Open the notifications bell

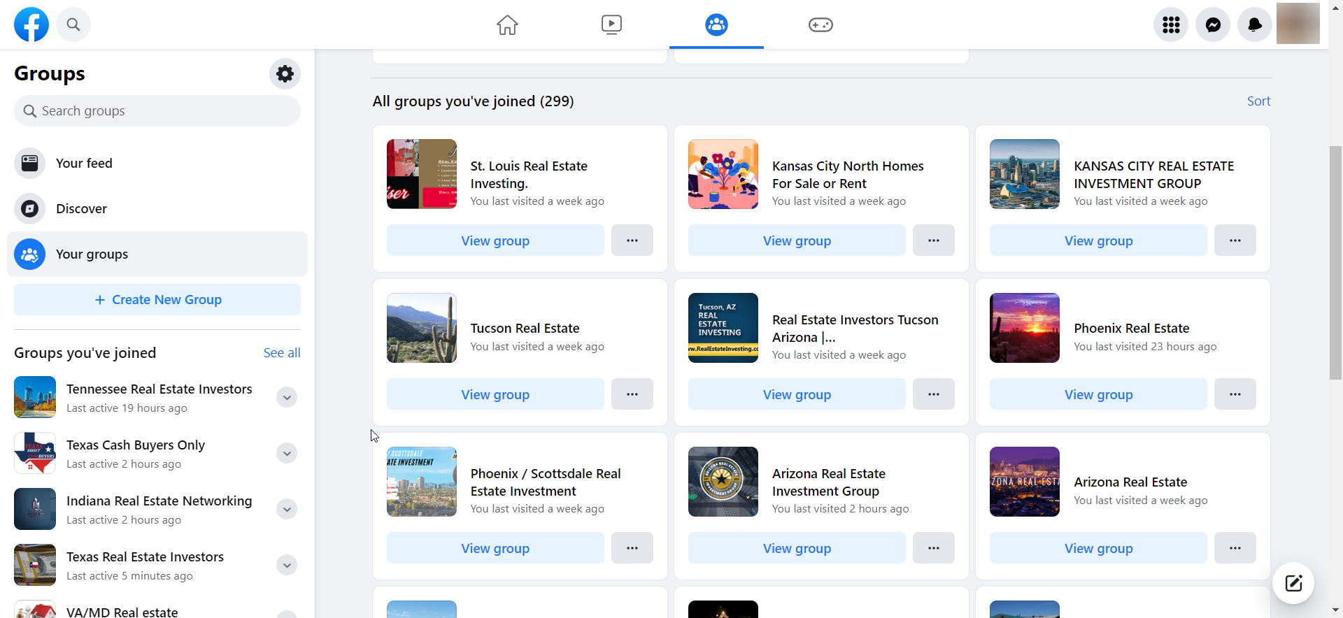click(x=1255, y=24)
